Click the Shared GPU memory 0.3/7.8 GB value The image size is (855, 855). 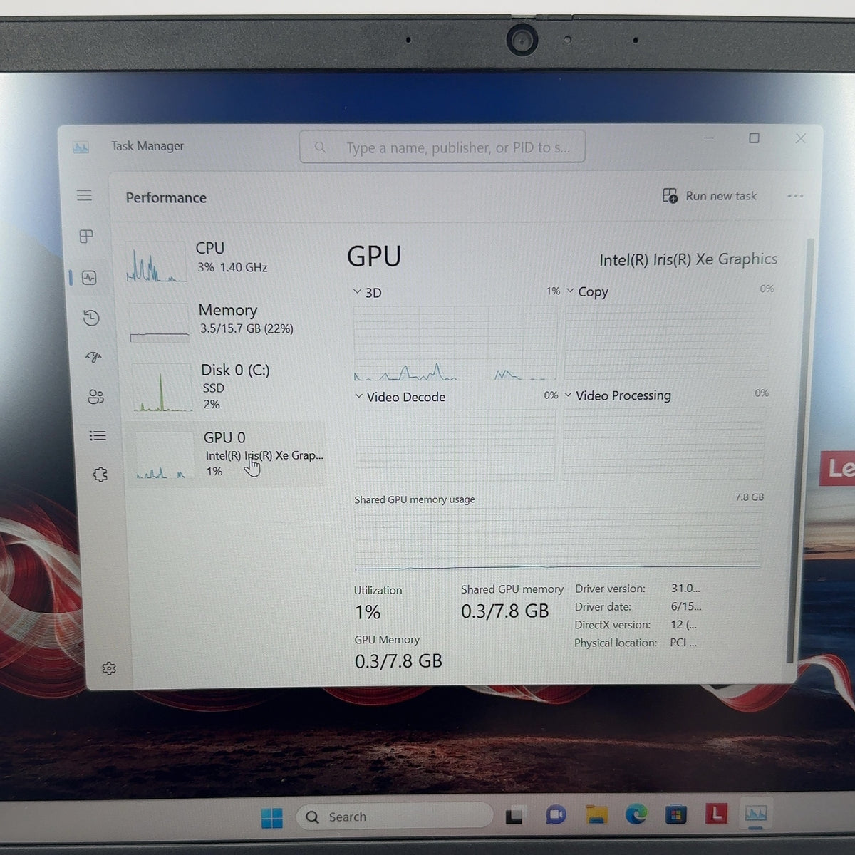pos(505,611)
